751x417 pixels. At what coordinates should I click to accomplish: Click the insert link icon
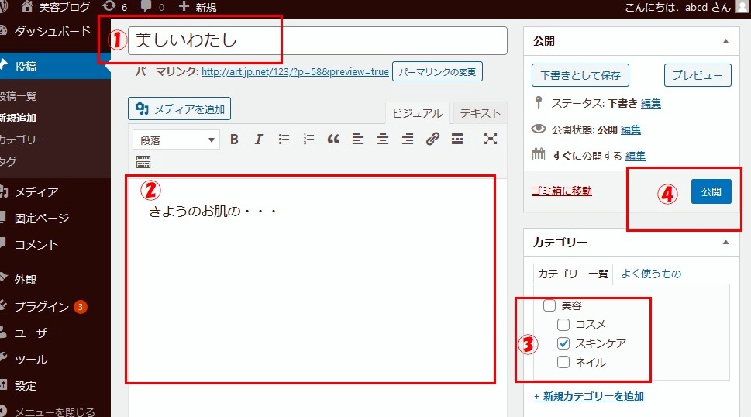pos(432,140)
